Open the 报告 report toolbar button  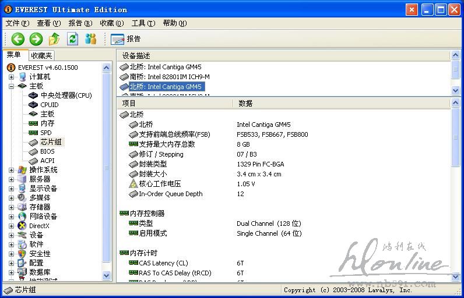(125, 39)
